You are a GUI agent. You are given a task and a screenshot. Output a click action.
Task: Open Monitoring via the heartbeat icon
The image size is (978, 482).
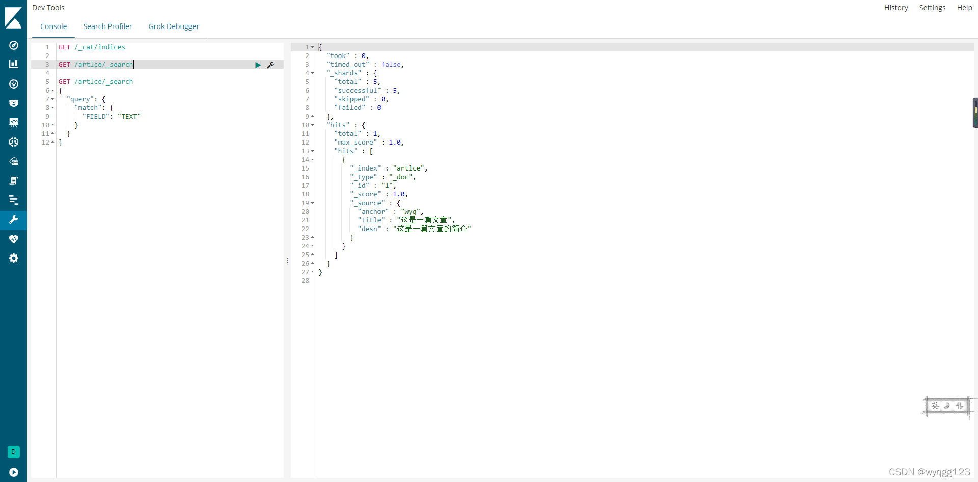click(x=14, y=239)
